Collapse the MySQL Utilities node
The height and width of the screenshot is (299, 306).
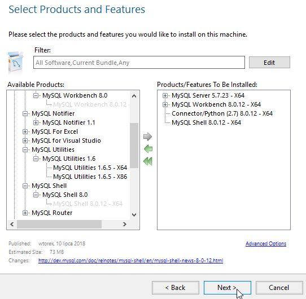25,150
